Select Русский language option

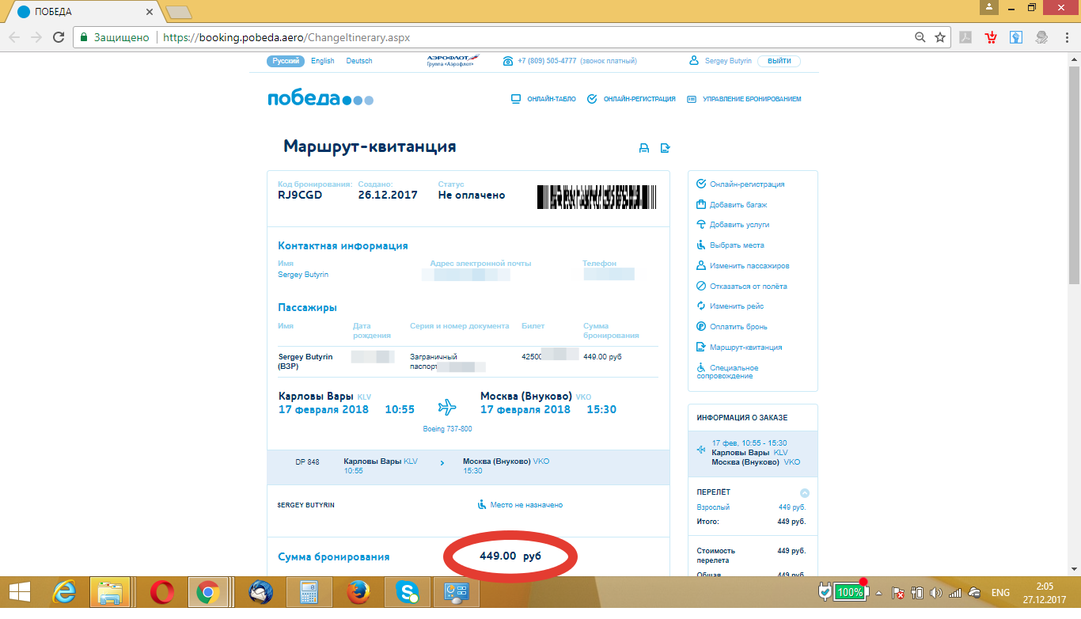[x=286, y=61]
